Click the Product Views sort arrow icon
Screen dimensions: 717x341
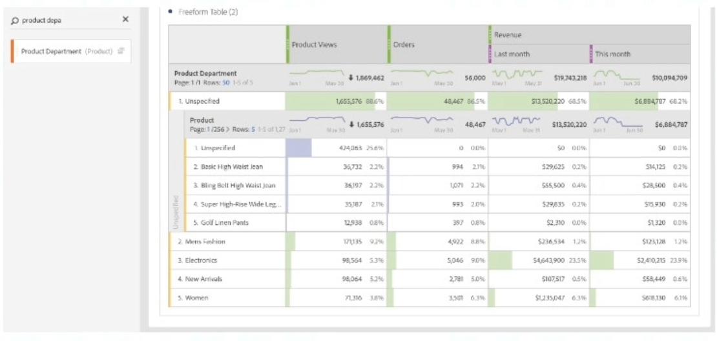pos(351,78)
